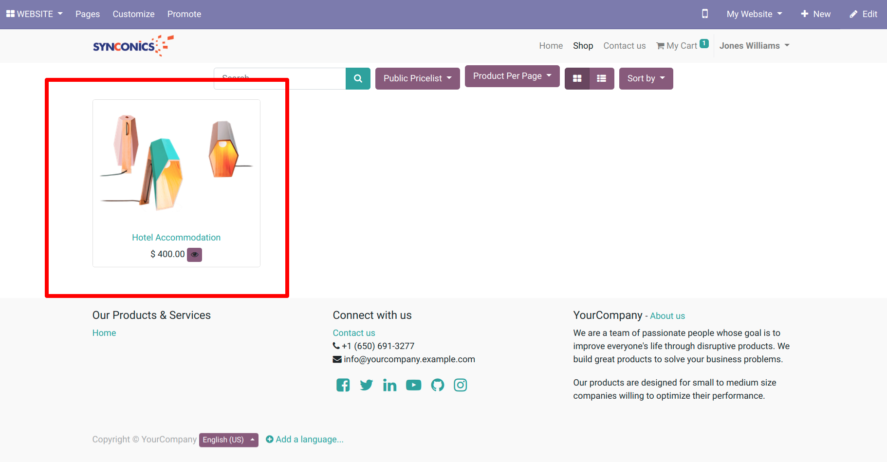The height and width of the screenshot is (462, 887).
Task: Open the mobile preview icon
Action: point(704,14)
